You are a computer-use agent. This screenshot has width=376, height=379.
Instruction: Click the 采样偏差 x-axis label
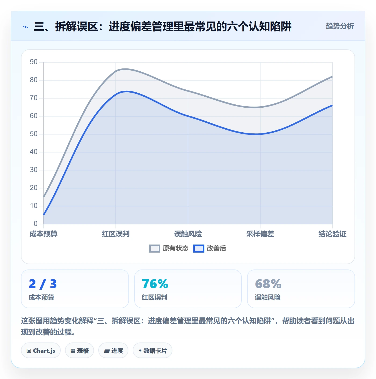click(260, 234)
